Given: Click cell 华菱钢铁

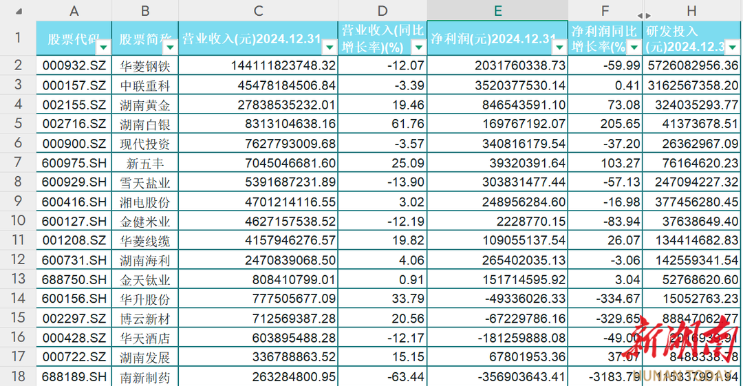Looking at the screenshot, I should (145, 65).
